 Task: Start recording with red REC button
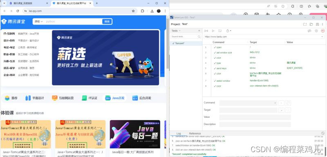point(323,31)
